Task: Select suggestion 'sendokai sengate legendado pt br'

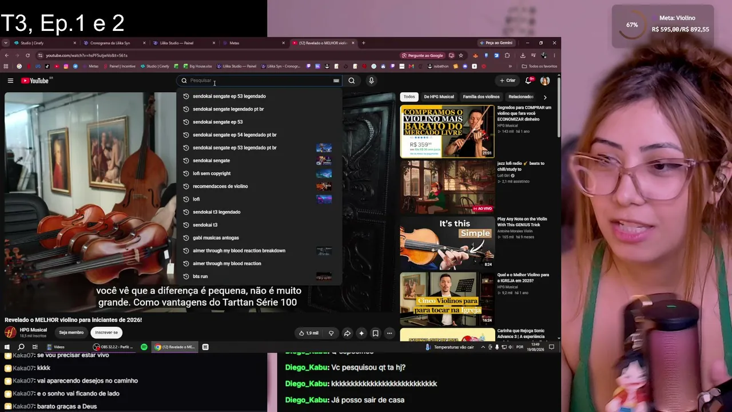Action: pos(259,109)
